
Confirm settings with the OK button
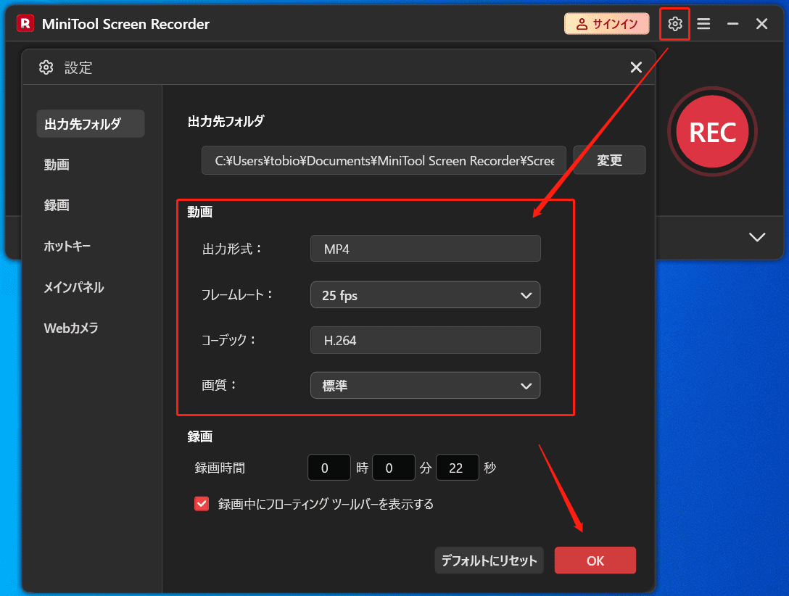point(595,560)
